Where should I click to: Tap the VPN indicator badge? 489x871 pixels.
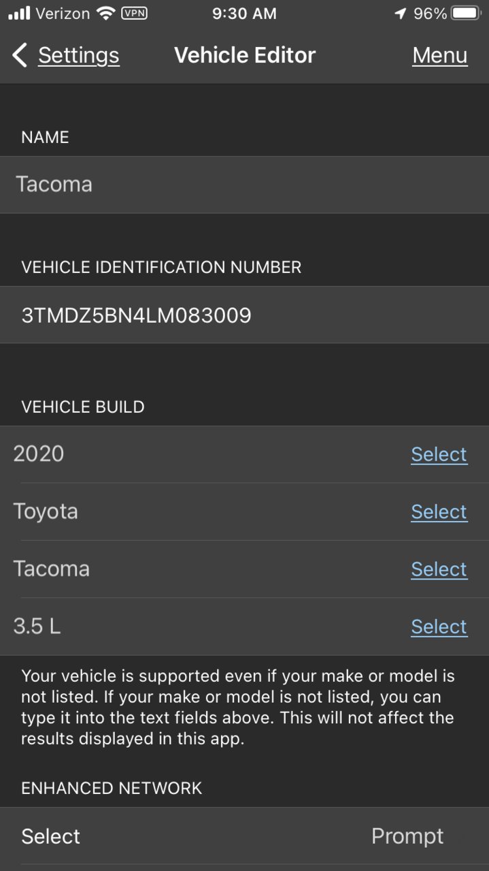point(134,13)
